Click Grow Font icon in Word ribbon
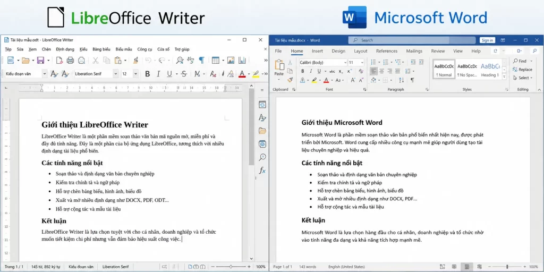 click(x=353, y=80)
